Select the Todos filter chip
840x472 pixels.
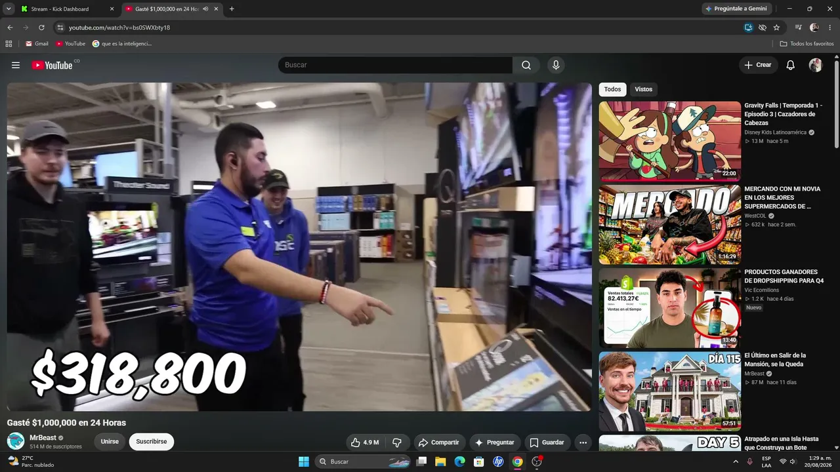pos(612,89)
